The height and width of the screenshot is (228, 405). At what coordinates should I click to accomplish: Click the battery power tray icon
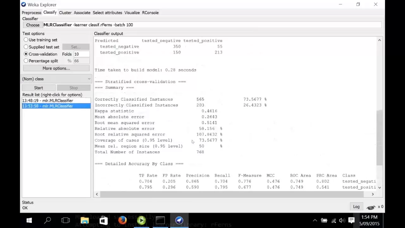click(324, 220)
